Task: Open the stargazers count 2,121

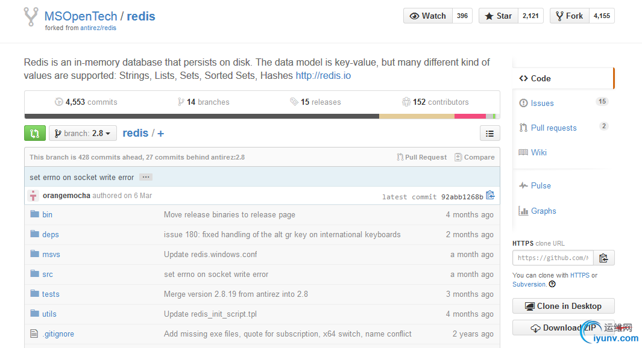Action: click(530, 16)
